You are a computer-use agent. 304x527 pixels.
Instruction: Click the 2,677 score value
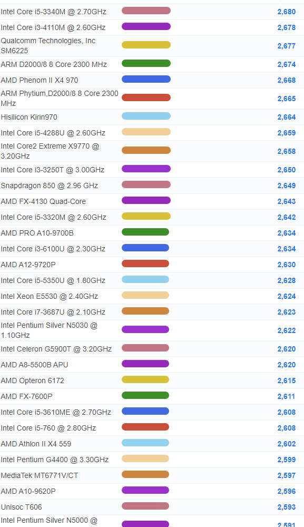coord(287,46)
